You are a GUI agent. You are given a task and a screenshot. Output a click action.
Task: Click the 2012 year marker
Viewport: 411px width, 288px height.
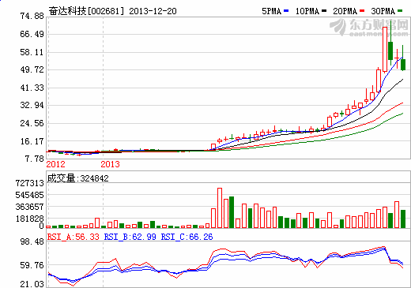coord(55,164)
